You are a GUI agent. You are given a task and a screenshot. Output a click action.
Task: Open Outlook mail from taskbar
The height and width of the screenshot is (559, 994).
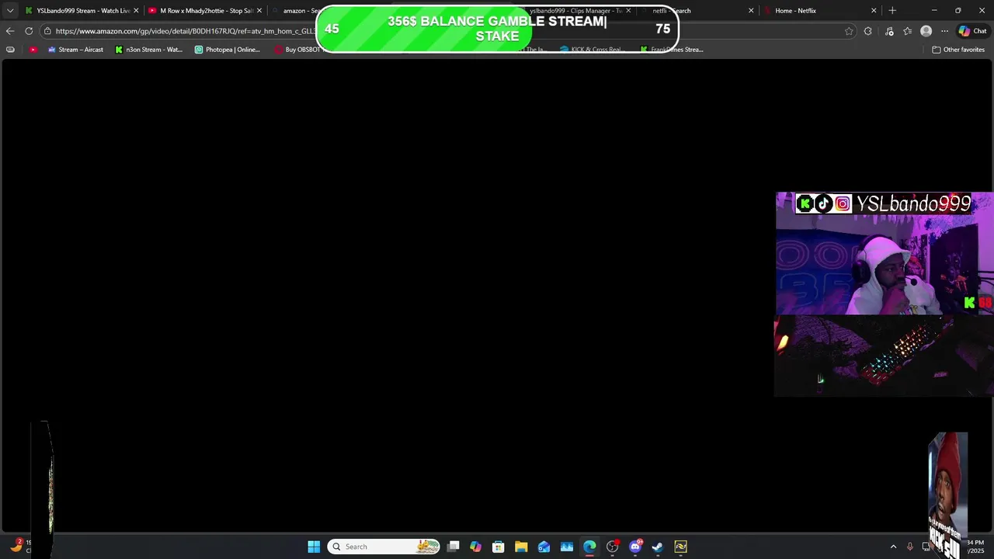[x=544, y=547]
